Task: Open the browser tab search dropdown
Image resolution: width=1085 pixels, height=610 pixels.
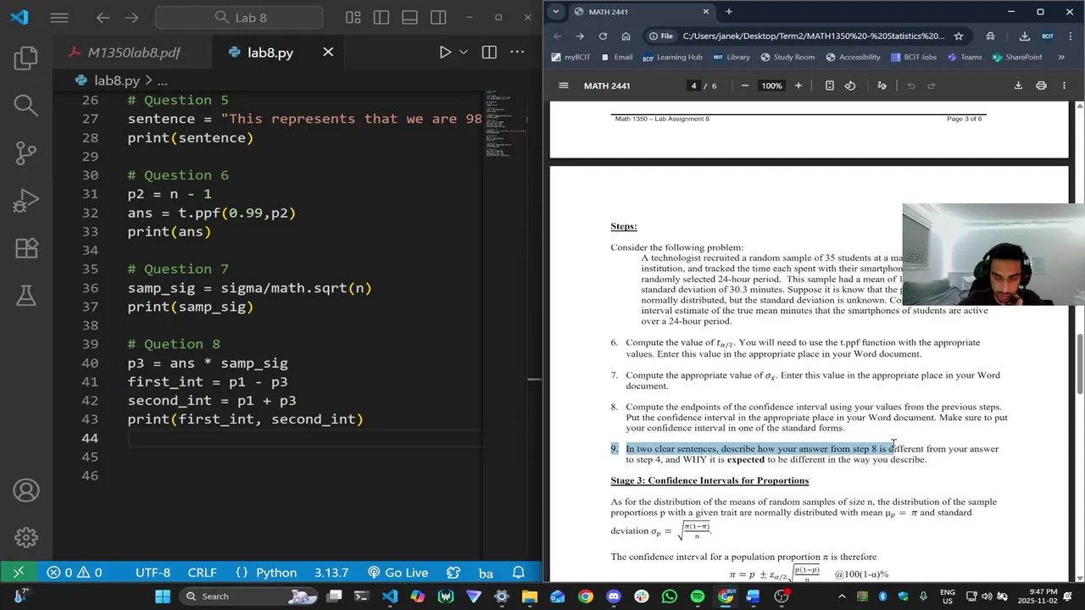Action: (x=555, y=12)
